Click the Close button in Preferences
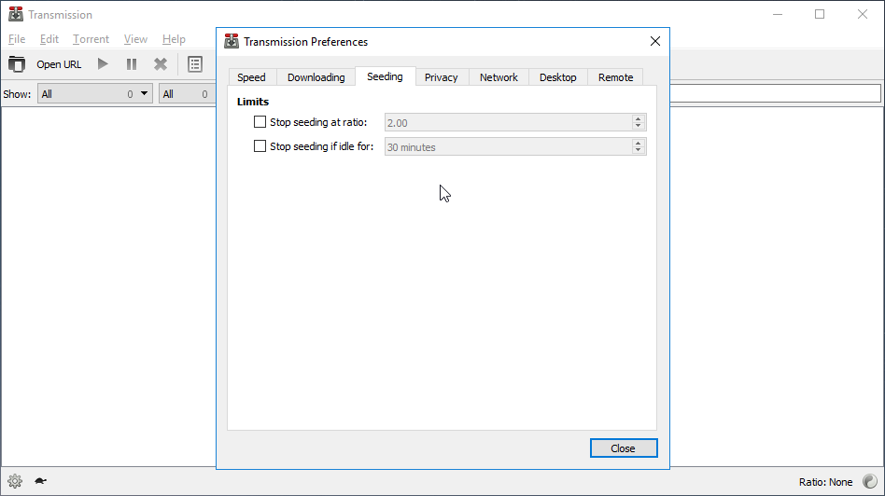Viewport: 885px width, 496px height. (x=624, y=448)
